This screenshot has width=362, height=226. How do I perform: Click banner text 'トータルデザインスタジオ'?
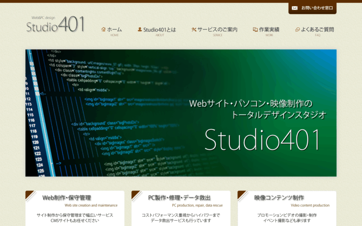coord(279,114)
